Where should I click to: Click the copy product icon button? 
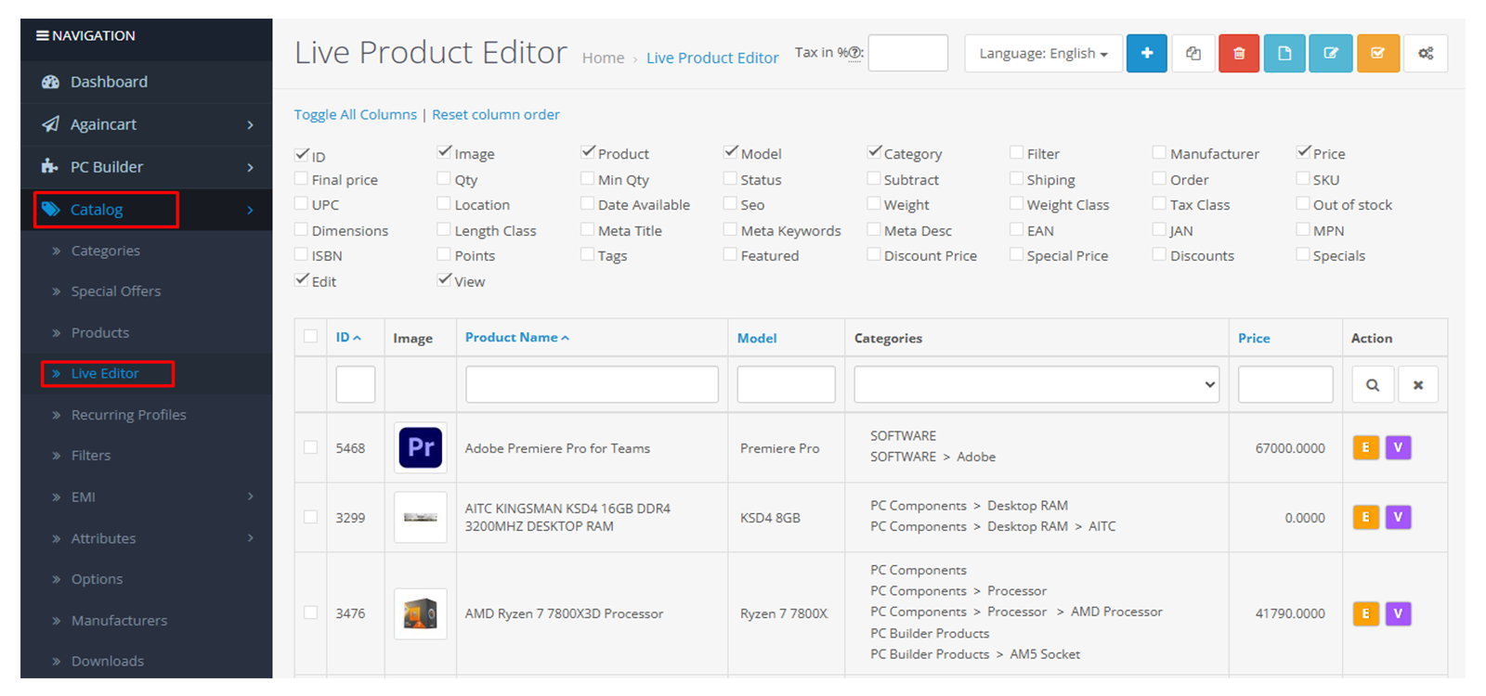coord(1193,54)
